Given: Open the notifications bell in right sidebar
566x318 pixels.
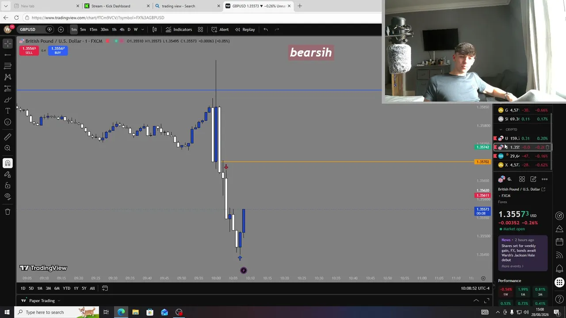Looking at the screenshot, I should (x=559, y=268).
